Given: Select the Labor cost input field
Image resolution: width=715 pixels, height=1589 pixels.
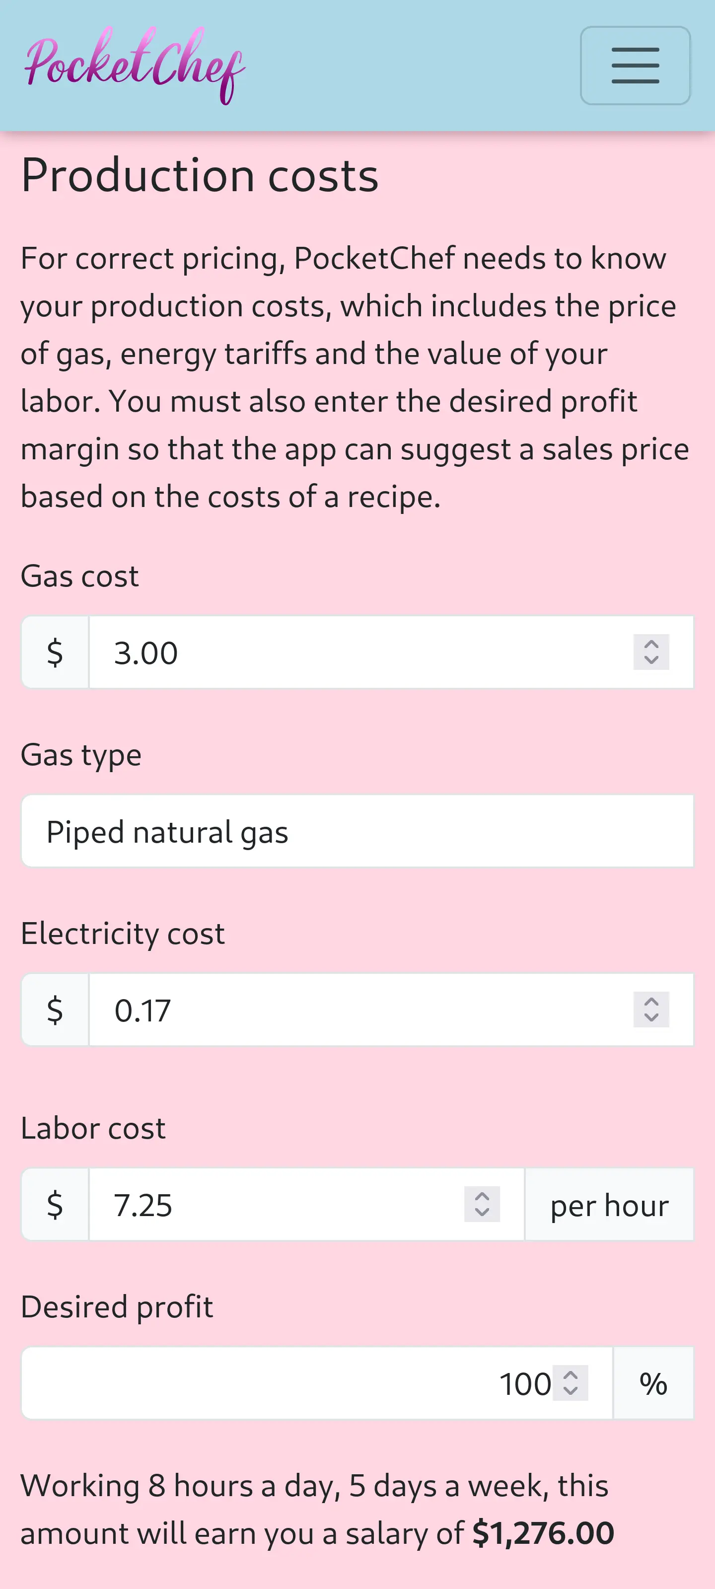Looking at the screenshot, I should click(278, 1205).
